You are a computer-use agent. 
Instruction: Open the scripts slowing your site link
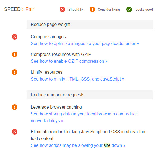pos(78,145)
